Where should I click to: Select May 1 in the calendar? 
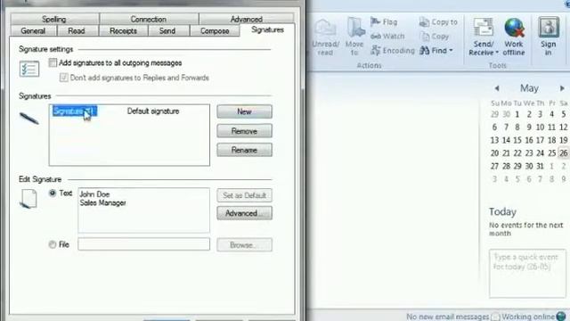[517, 114]
